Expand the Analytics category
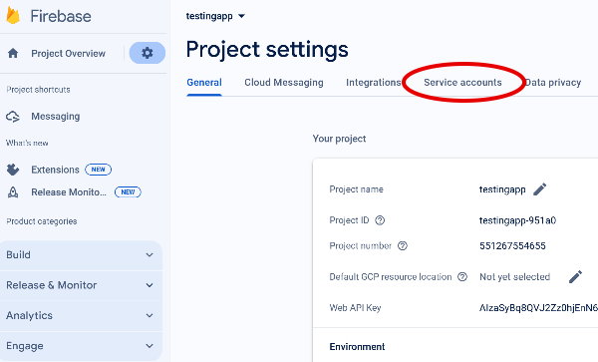Image resolution: width=598 pixels, height=362 pixels. [80, 315]
